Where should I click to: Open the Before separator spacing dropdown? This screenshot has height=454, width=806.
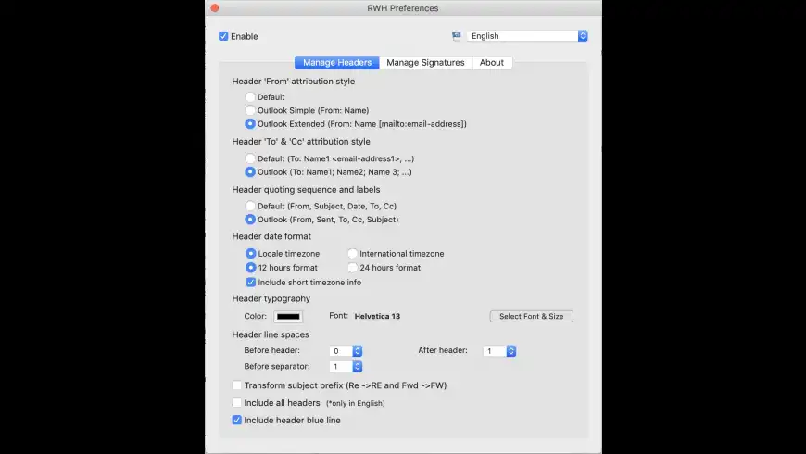click(x=346, y=367)
